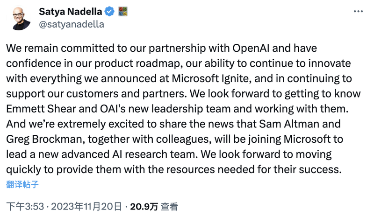The height and width of the screenshot is (223, 374).
Task: Click the Microsoft Ignite text in the post
Action: 211,78
